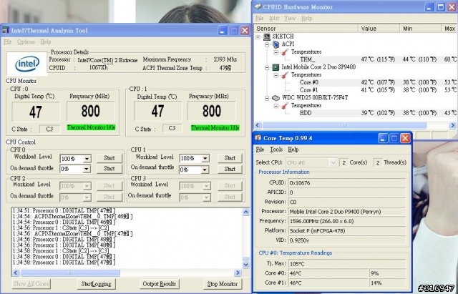Select the Core #1 sensor row in Hardware Monitor
Image resolution: width=458 pixels, height=294 pixels.
click(379, 90)
